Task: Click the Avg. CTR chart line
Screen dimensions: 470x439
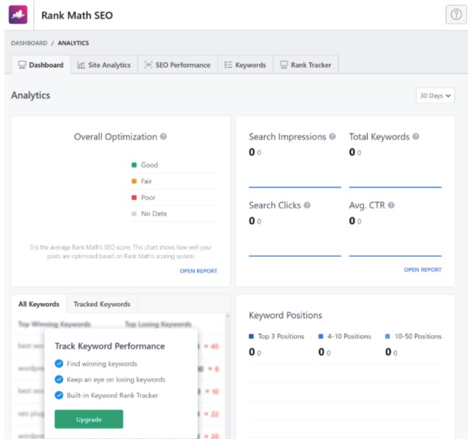Action: tap(396, 256)
